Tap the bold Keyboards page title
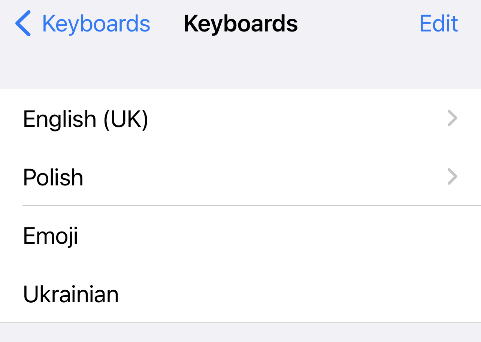 tap(240, 24)
